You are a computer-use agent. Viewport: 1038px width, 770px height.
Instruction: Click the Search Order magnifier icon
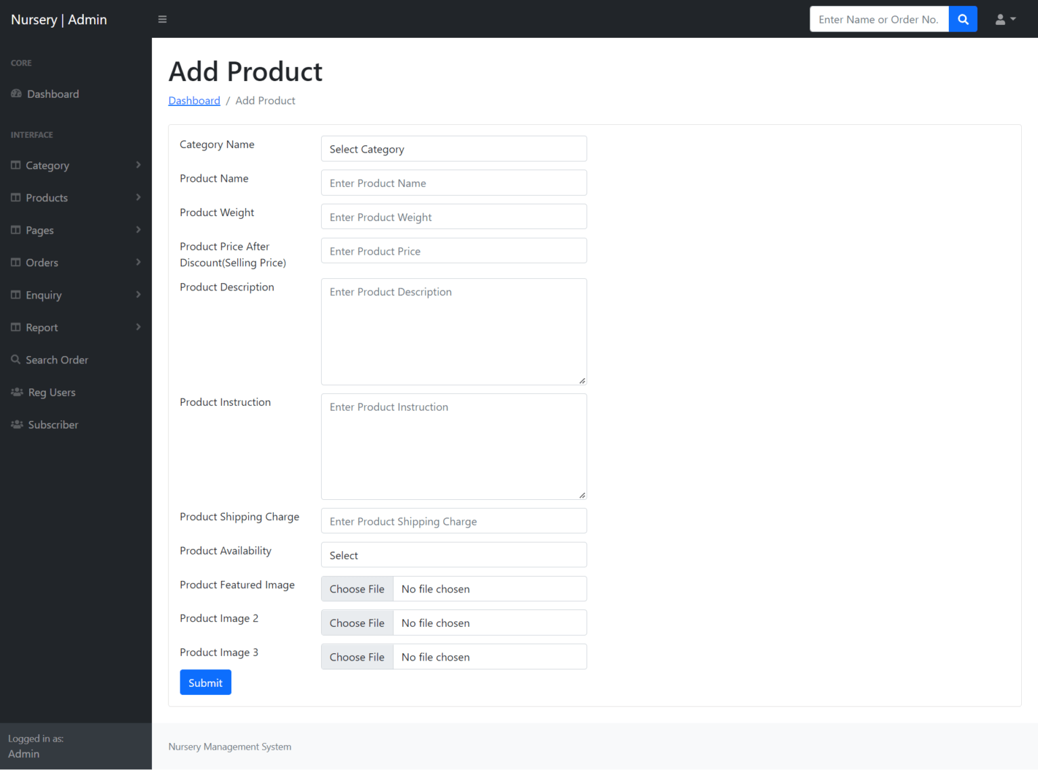point(16,359)
